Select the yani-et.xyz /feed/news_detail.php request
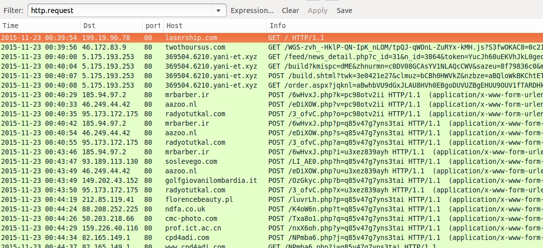The width and height of the screenshot is (543, 248). click(x=340, y=57)
